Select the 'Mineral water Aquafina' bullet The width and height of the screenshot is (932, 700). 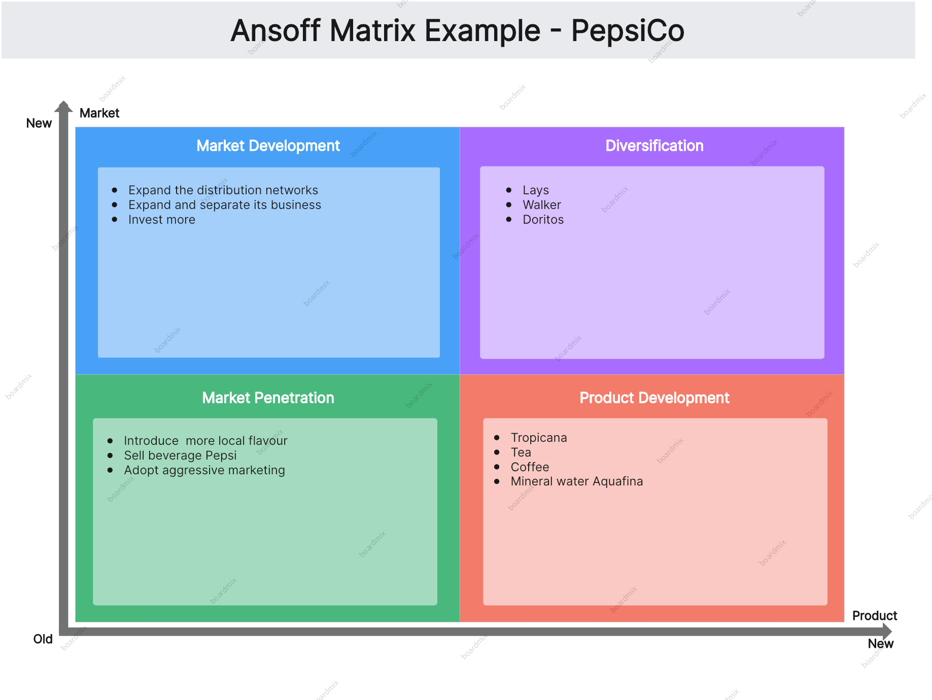(577, 481)
